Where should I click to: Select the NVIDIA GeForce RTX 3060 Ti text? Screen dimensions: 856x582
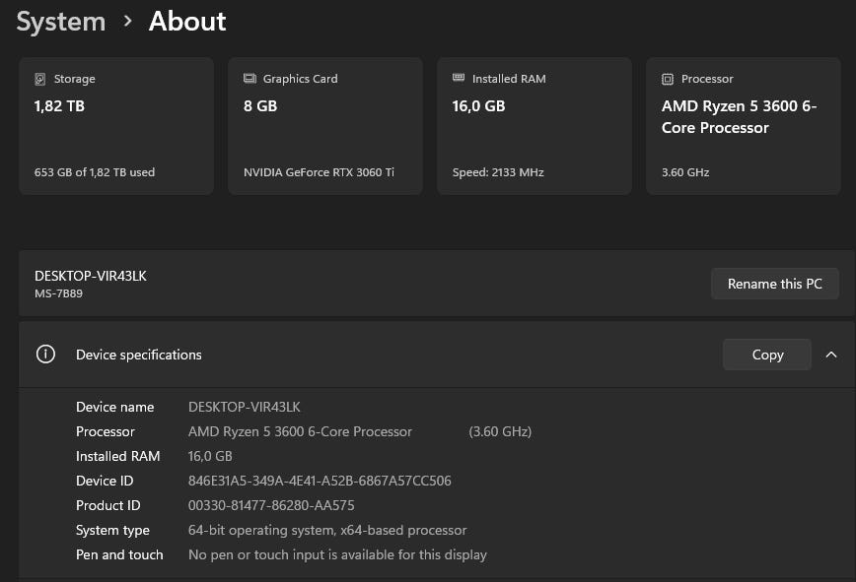click(x=319, y=172)
